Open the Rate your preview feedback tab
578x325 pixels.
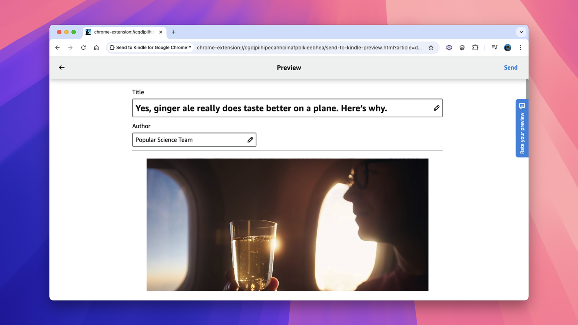[522, 128]
